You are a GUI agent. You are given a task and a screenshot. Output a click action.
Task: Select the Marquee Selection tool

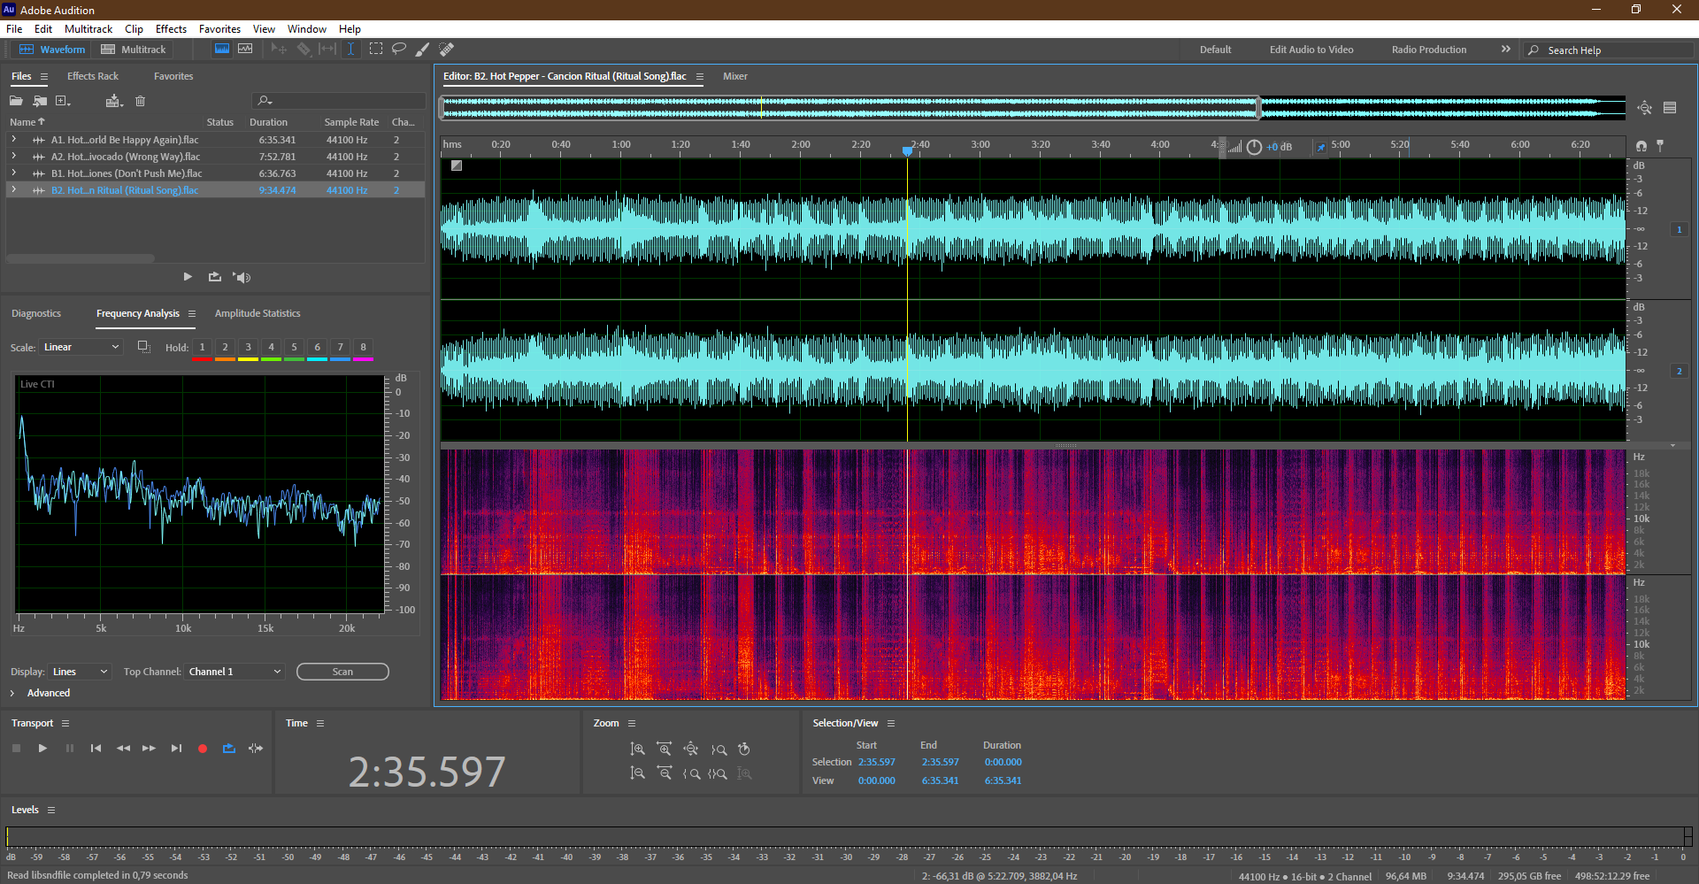pyautogui.click(x=376, y=50)
